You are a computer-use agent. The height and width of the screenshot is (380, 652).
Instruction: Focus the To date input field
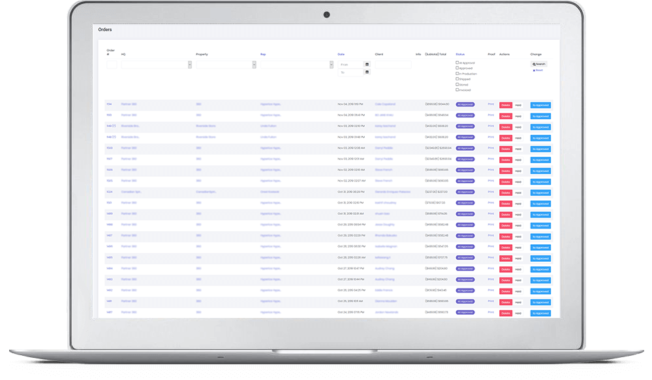[351, 72]
